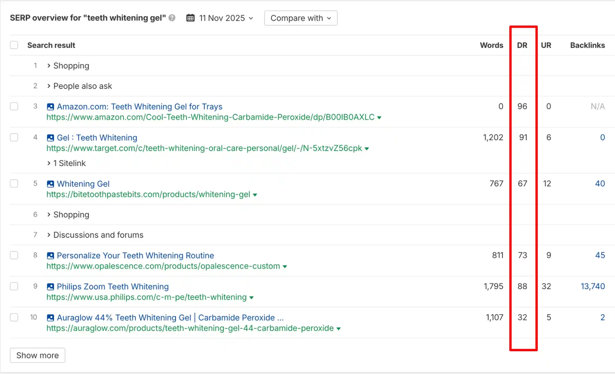Click the Show more button
This screenshot has height=374, width=615.
37,355
